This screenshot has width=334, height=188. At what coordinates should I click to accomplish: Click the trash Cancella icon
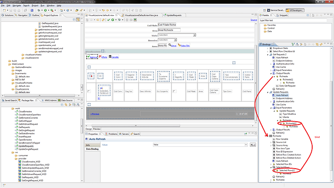pos(110,57)
